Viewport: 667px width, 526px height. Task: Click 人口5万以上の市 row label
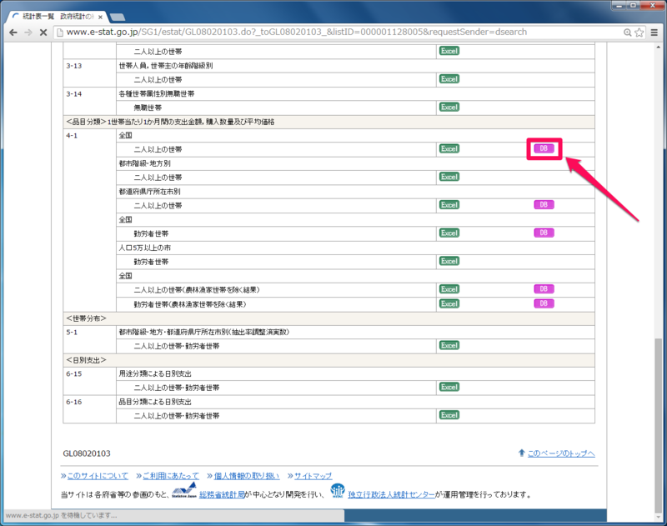coord(144,248)
